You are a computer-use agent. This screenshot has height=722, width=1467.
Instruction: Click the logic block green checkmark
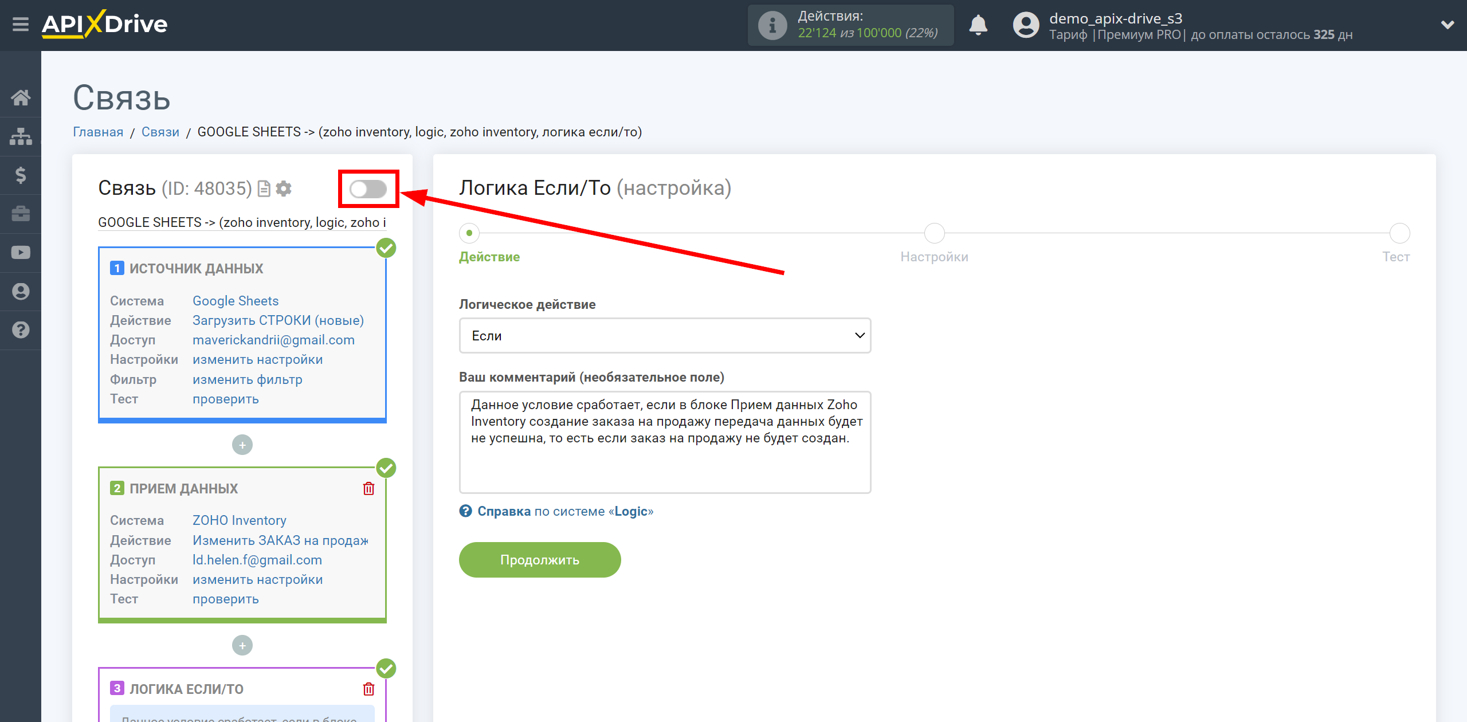386,669
